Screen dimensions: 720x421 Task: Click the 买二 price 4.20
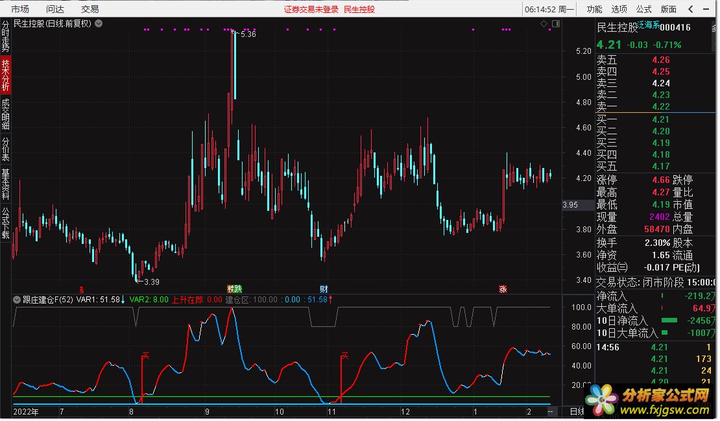[x=661, y=131]
